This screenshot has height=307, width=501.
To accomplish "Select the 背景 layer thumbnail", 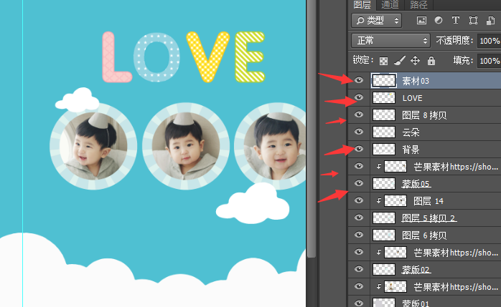I will pyautogui.click(x=384, y=150).
